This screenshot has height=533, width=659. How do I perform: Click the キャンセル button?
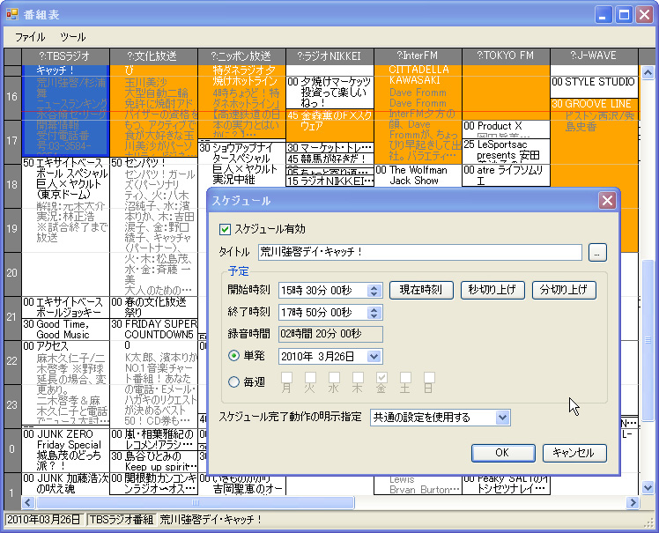pyautogui.click(x=574, y=453)
